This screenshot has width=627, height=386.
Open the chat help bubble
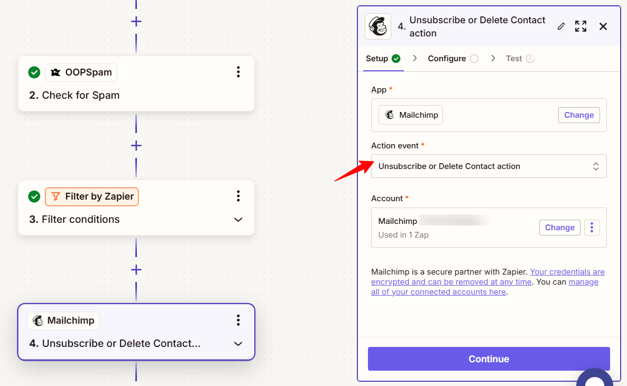coord(595,377)
